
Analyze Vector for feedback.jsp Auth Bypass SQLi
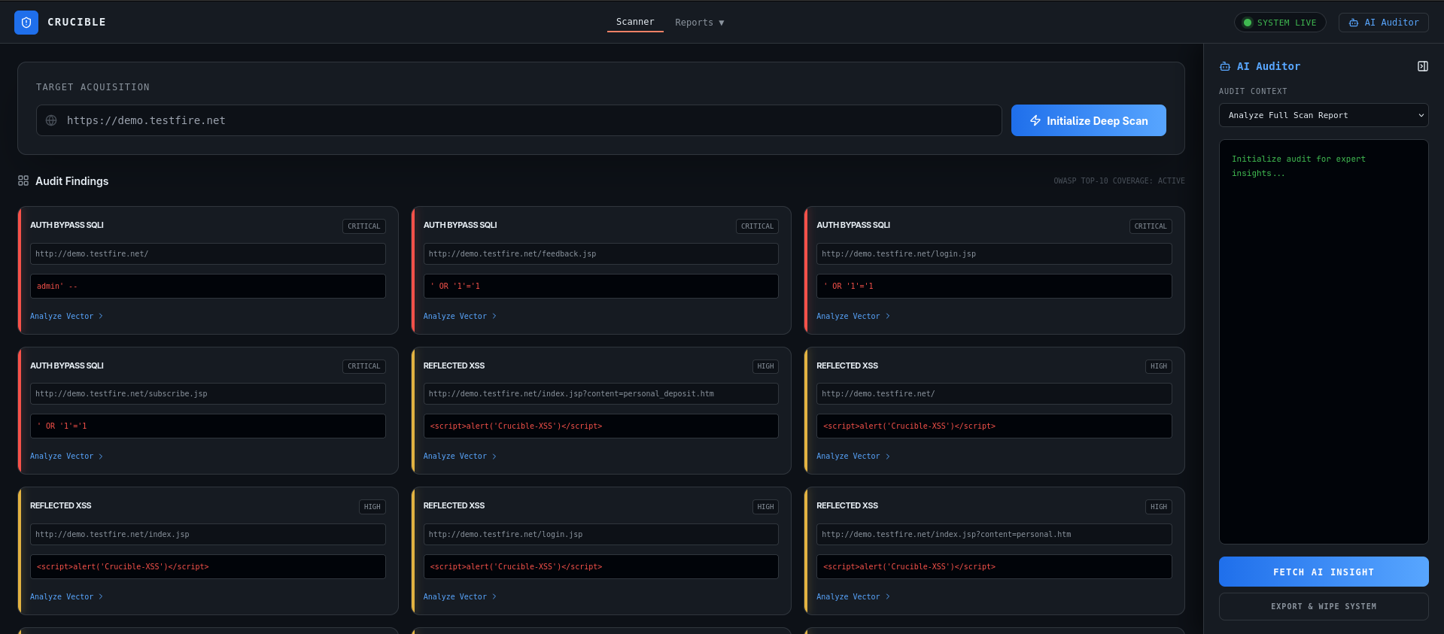point(460,316)
